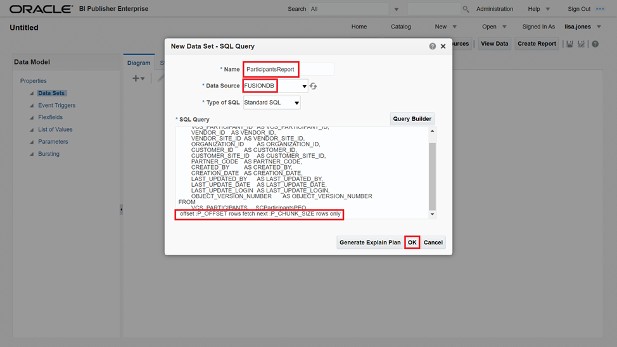Open the toolbar Help icon
The width and height of the screenshot is (617, 347).
coord(595,44)
